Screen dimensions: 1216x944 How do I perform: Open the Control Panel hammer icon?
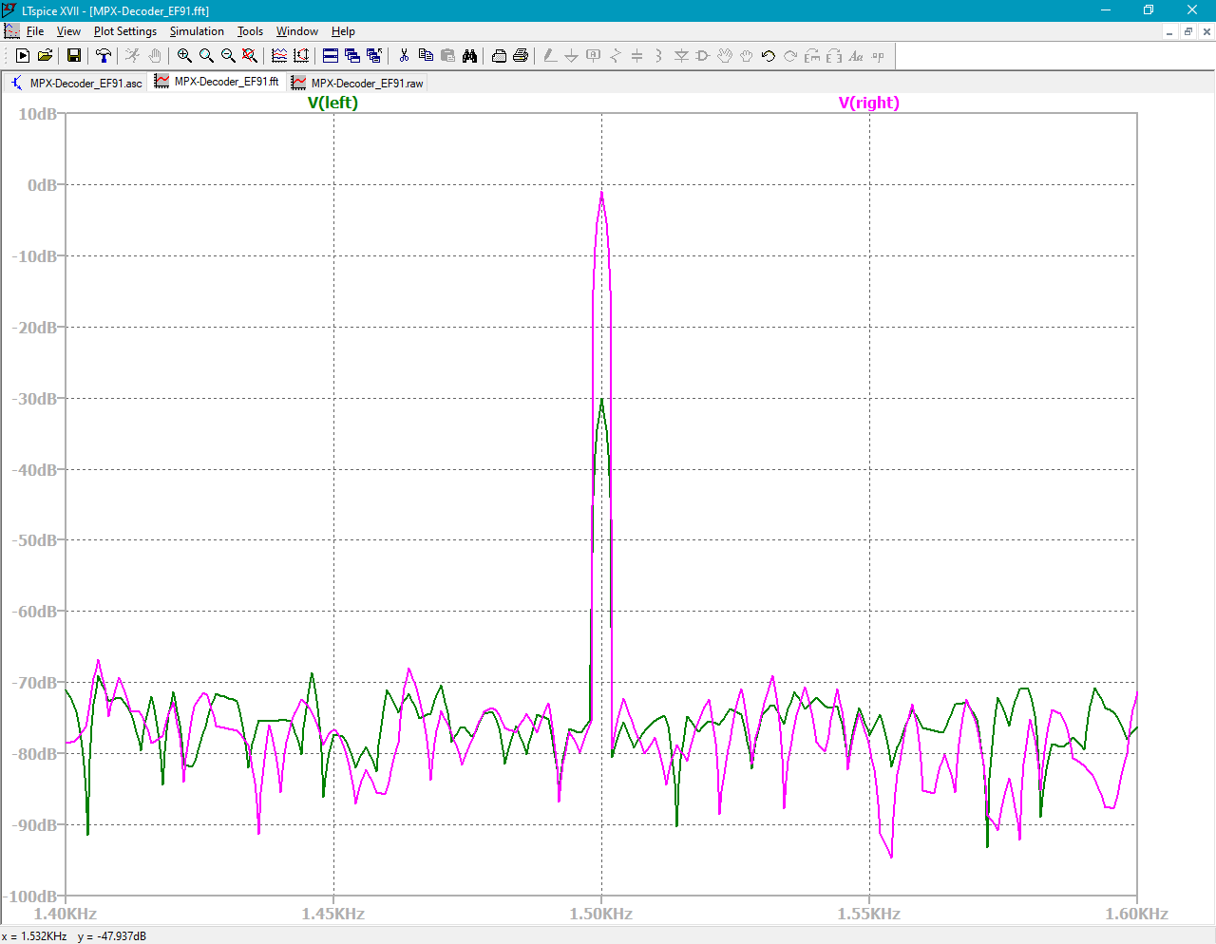[104, 56]
